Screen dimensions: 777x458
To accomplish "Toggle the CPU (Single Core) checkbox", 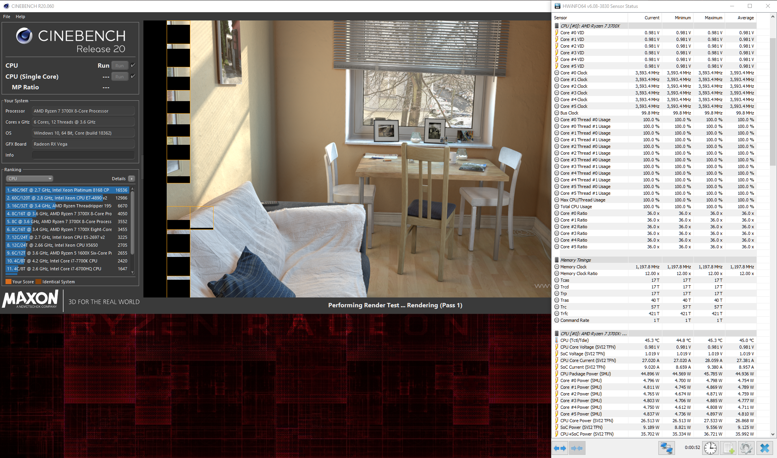I will [133, 76].
